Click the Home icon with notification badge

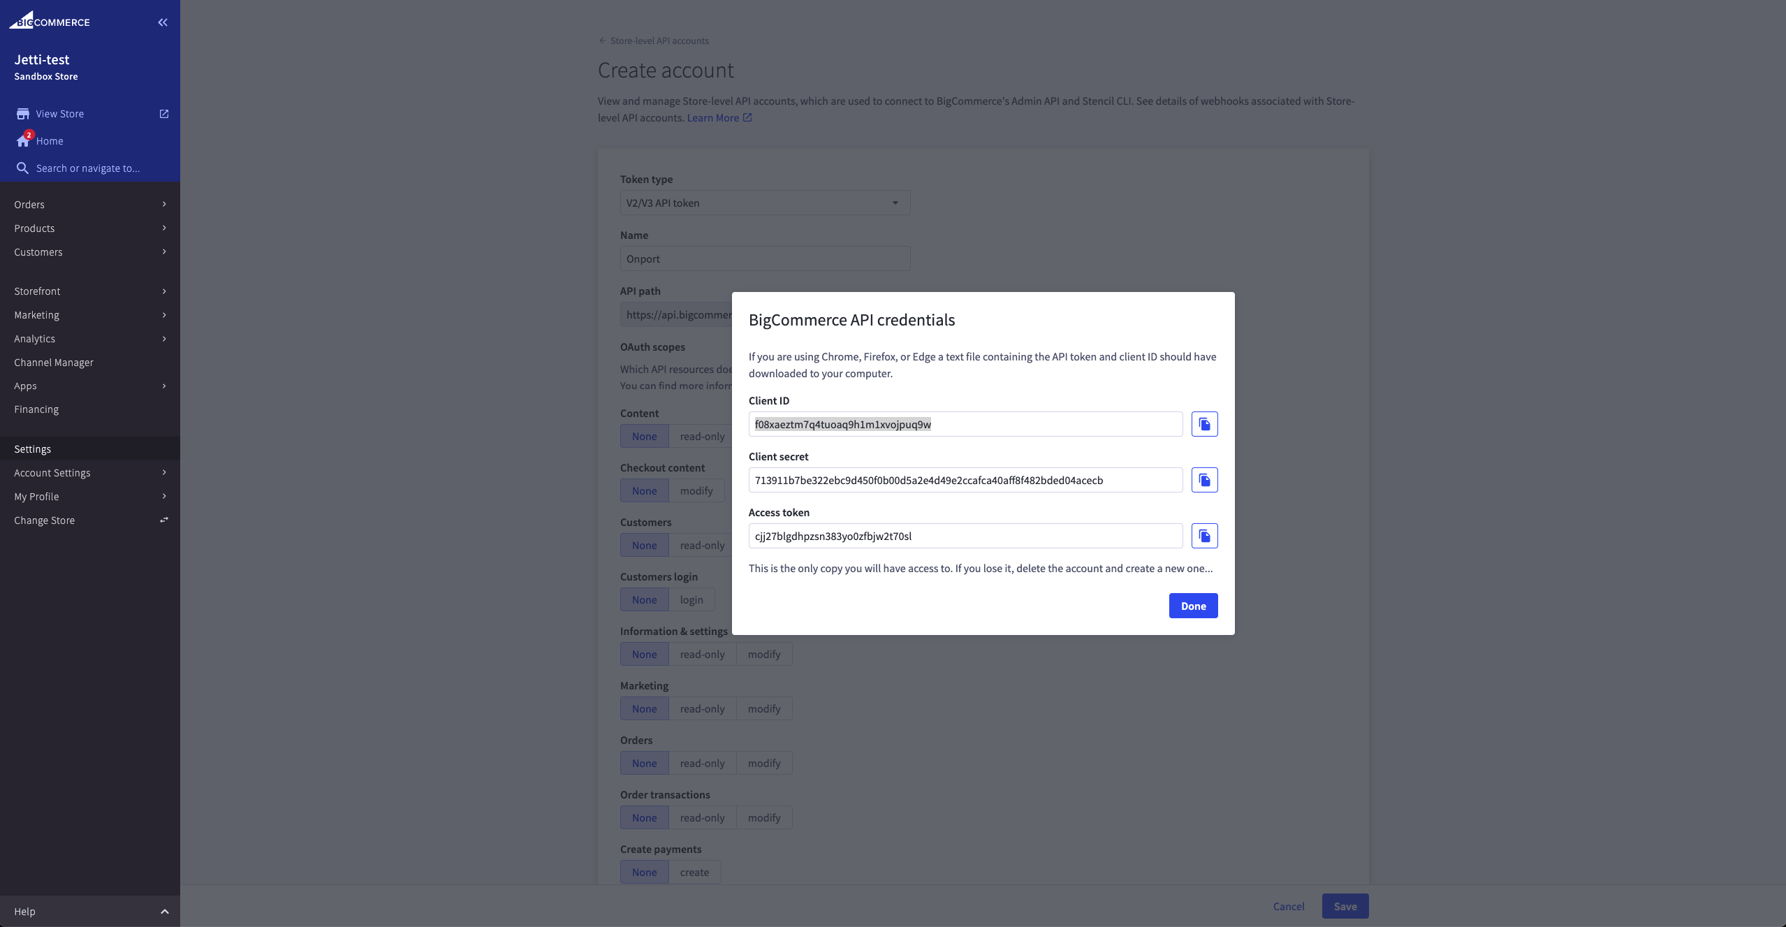coord(24,140)
